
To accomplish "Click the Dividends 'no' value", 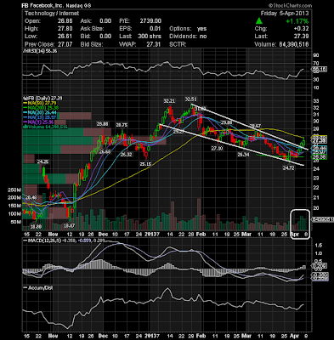I will tap(203, 37).
